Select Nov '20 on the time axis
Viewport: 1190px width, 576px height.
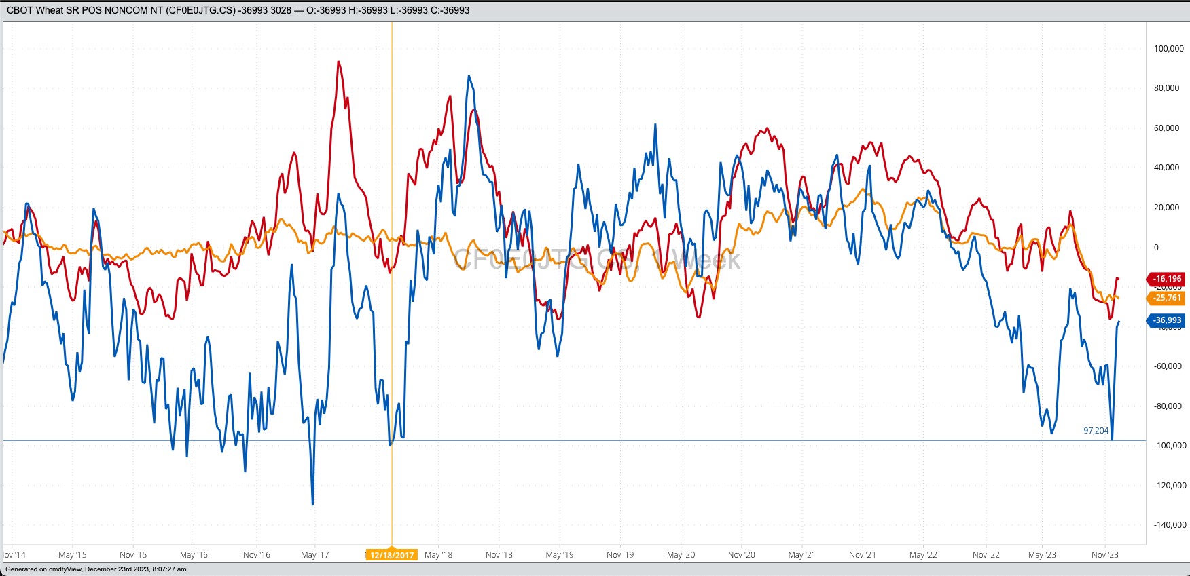click(742, 555)
